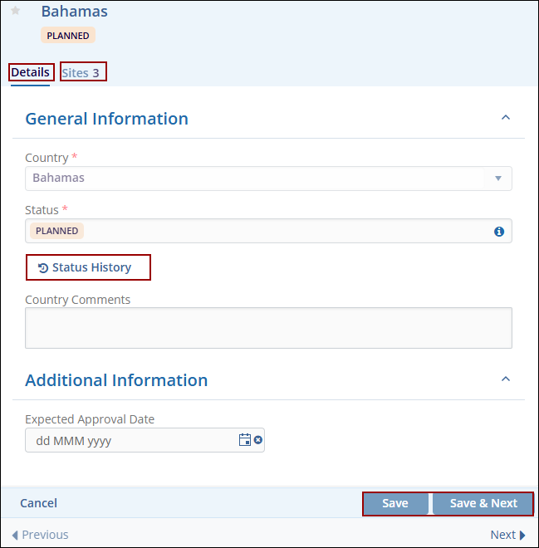Cancel the country edits

(39, 503)
